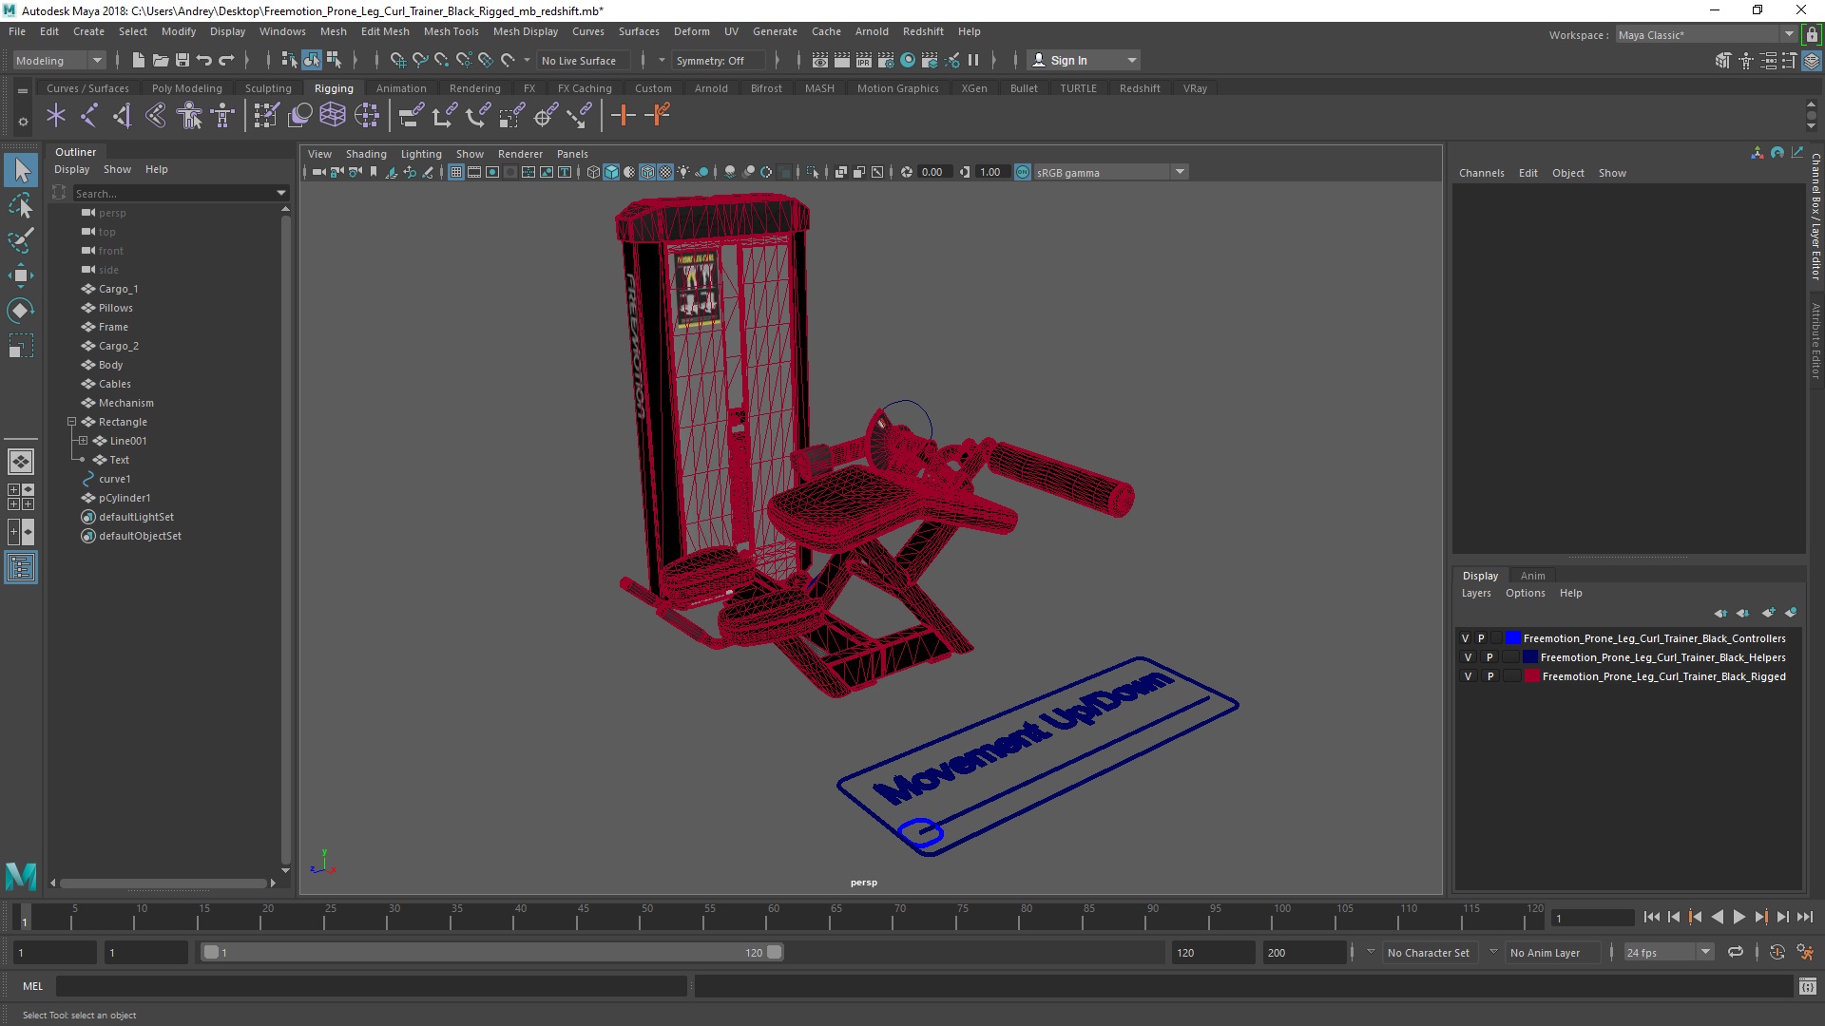Click the MEL command line input
Viewport: 1825px width, 1026px height.
point(372,986)
